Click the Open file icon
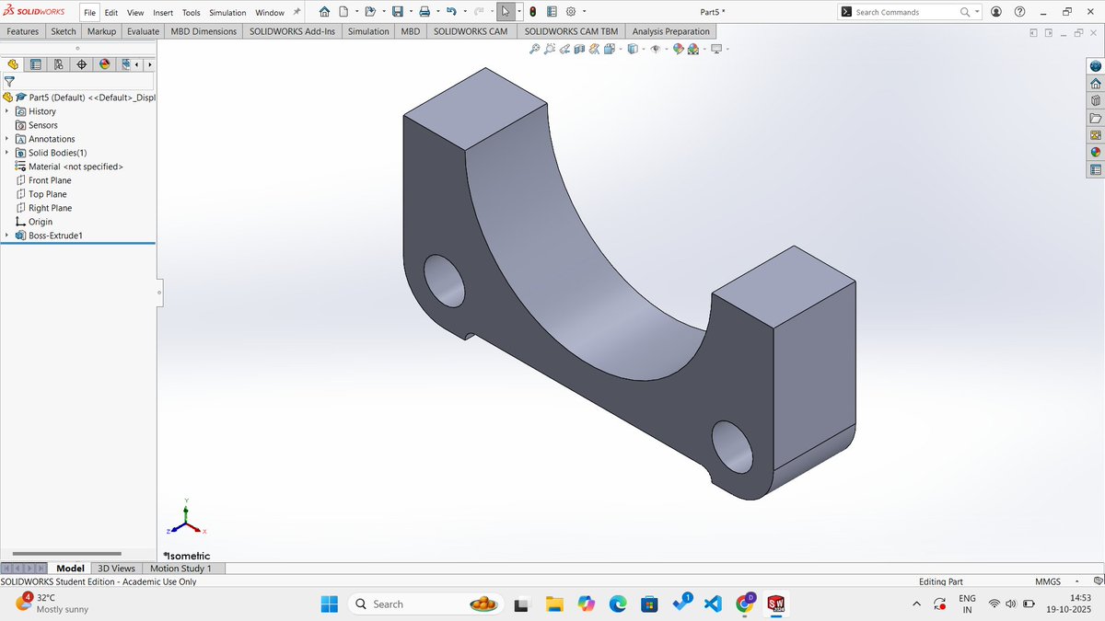Viewport: 1105px width, 621px height. click(x=369, y=12)
